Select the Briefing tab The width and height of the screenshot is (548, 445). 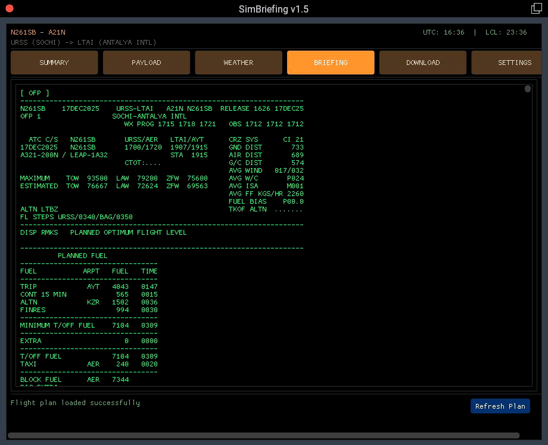pos(331,62)
